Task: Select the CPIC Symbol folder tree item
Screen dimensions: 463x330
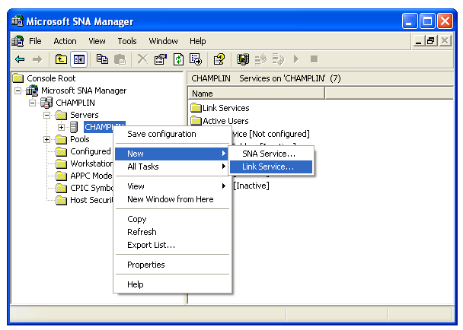Action: coord(91,188)
